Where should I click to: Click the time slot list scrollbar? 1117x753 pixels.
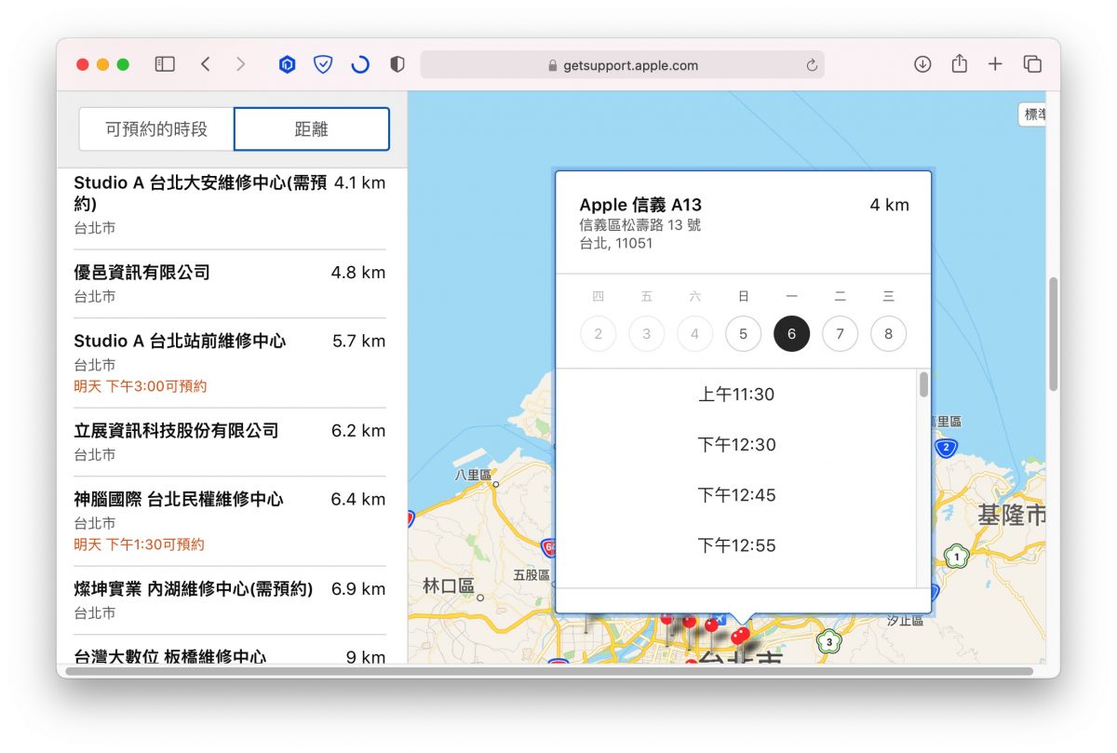(x=923, y=384)
